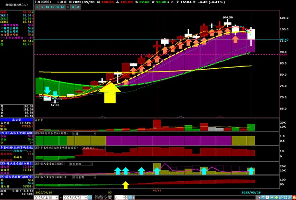Image resolution: width=296 pixels, height=200 pixels.
Task: Click the KEN-爆大量看盤(副圖)I blue header
Action: pyautogui.click(x=17, y=163)
